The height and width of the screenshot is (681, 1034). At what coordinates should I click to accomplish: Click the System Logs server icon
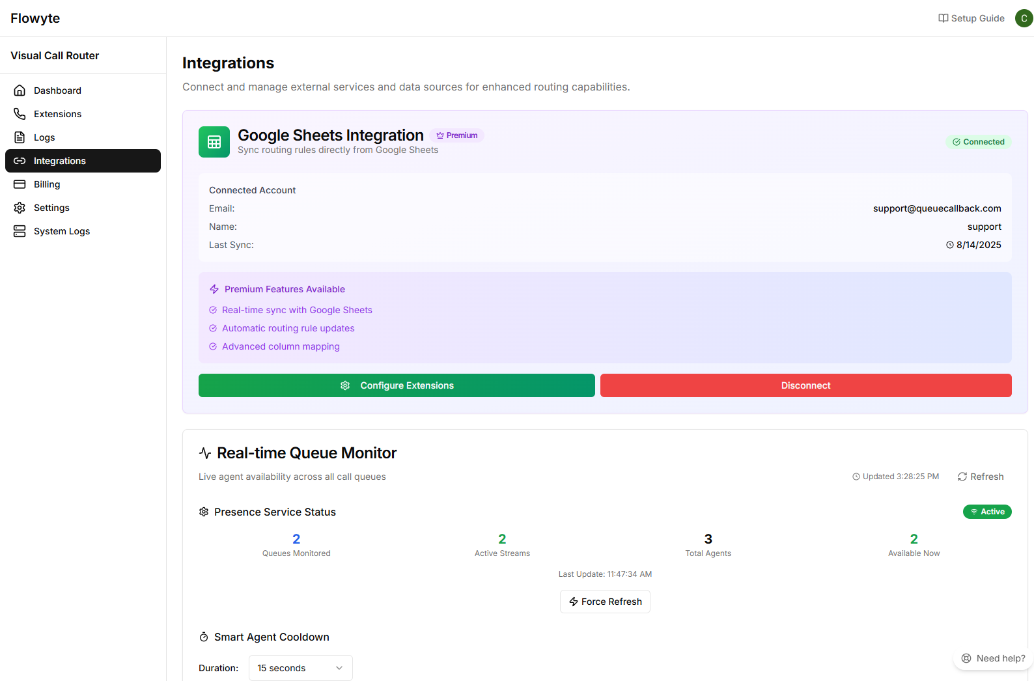[20, 231]
